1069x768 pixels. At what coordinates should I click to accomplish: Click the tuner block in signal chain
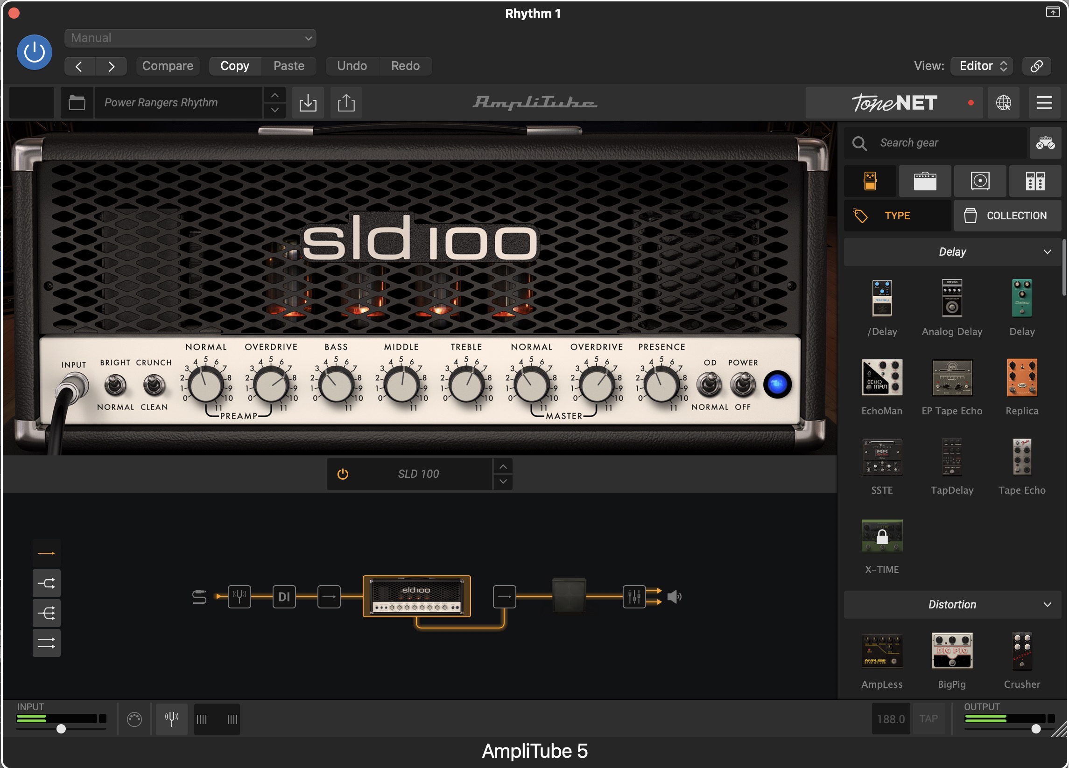point(239,597)
